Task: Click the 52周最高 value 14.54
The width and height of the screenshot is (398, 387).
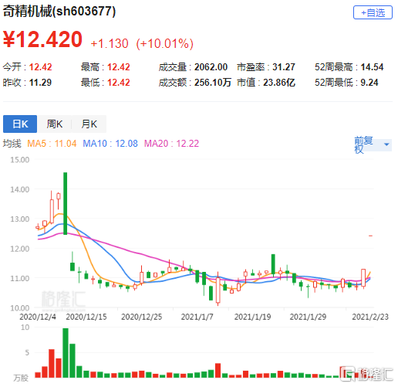Action: [x=372, y=67]
